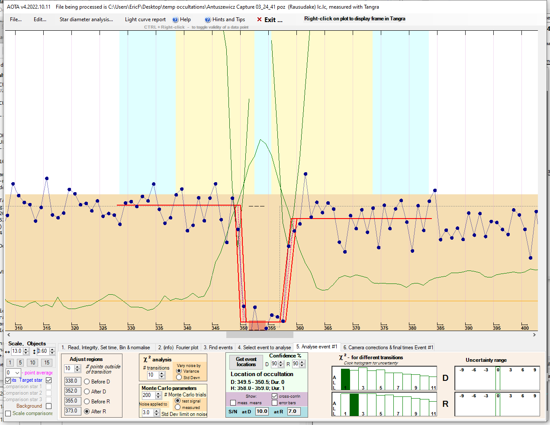Viewport: 550px width, 425px height.
Task: Click the Before D value field 338.0
Action: 73,381
